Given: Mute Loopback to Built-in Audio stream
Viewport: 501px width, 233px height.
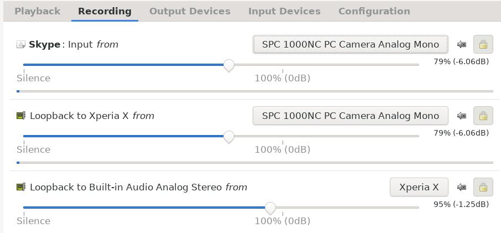Looking at the screenshot, I should 461,187.
